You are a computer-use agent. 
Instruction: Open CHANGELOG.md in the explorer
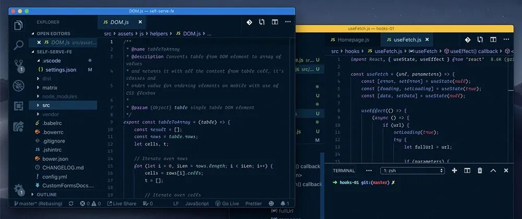pyautogui.click(x=63, y=167)
